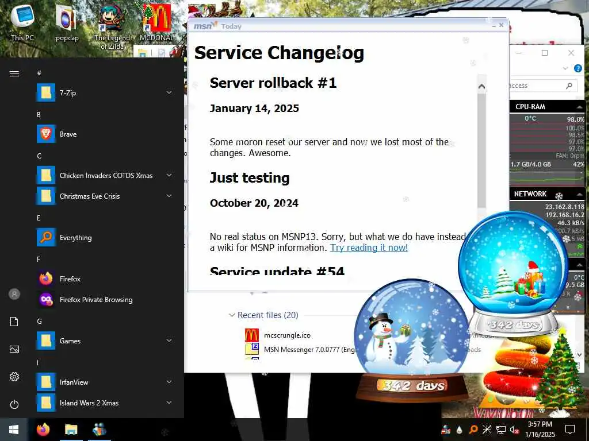Select the MCDONAL desktop shortcut
Viewport: 589px width, 441px height.
coord(156,22)
